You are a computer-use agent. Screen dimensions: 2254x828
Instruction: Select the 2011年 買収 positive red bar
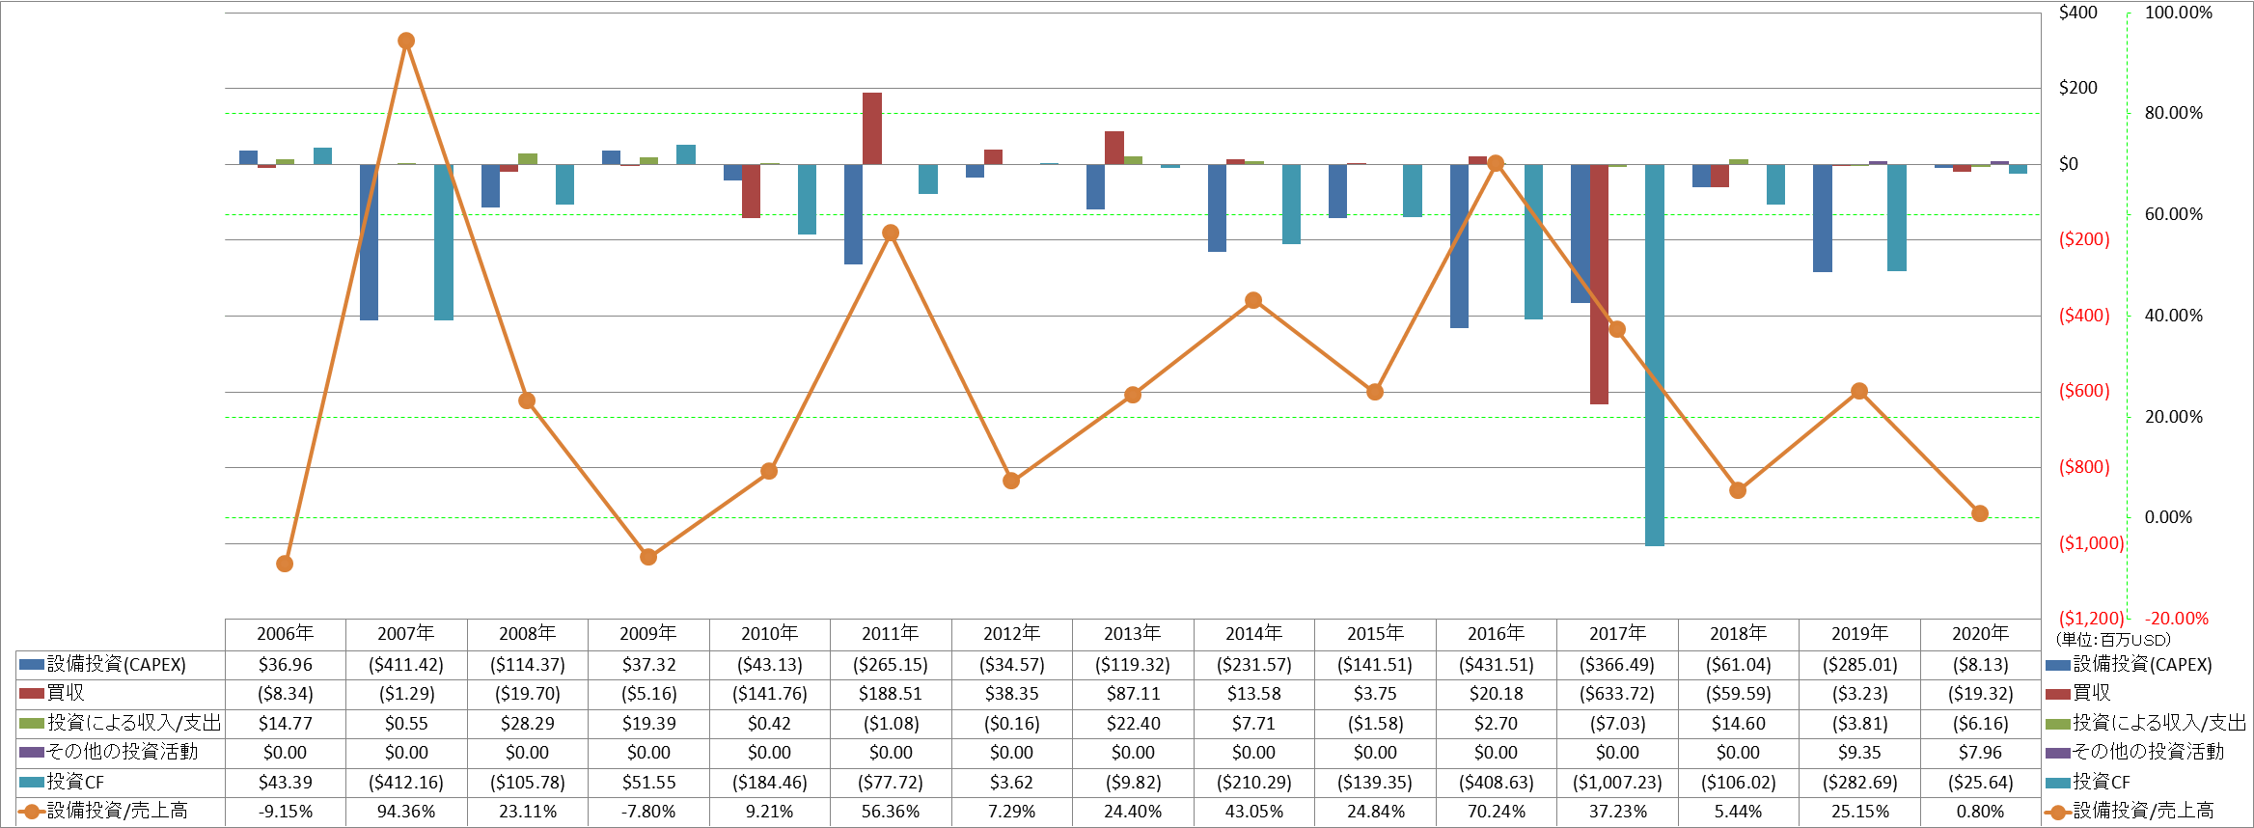coord(872,128)
